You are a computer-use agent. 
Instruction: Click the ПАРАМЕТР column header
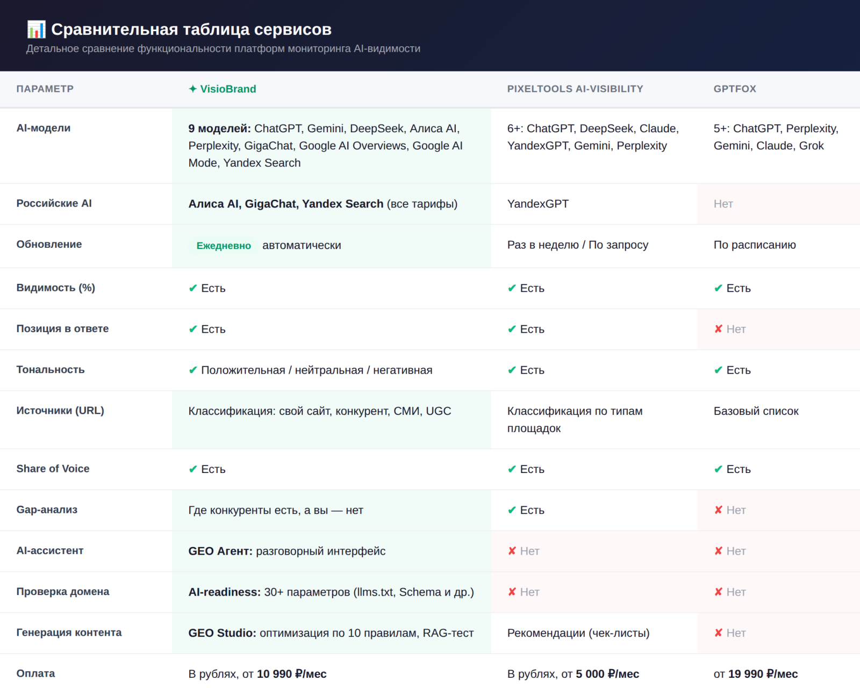pos(45,89)
